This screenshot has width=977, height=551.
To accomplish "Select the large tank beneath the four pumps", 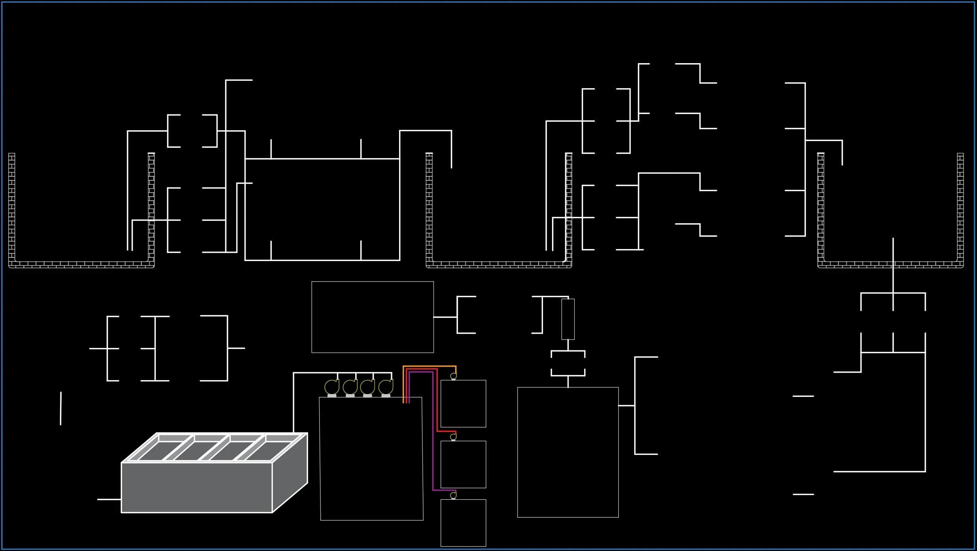I will [x=371, y=458].
